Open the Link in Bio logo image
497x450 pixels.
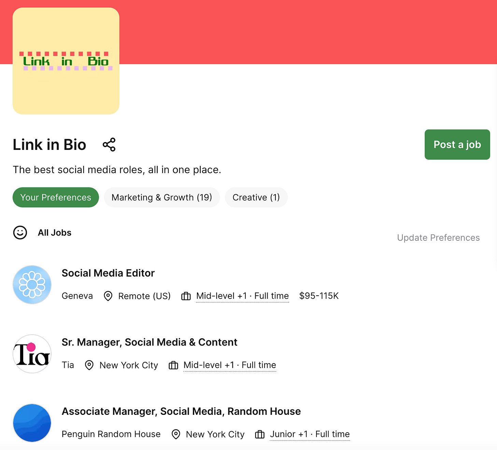(66, 61)
